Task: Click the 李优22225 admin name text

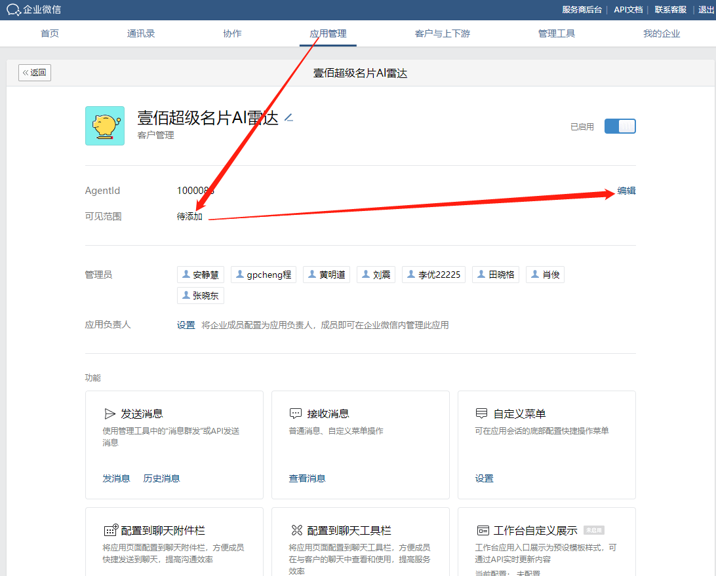Action: (439, 275)
